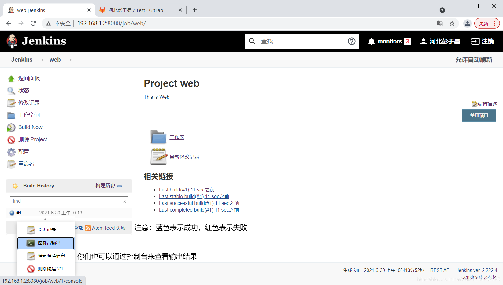
Task: Open the monitors count badge showing 3
Action: [407, 41]
